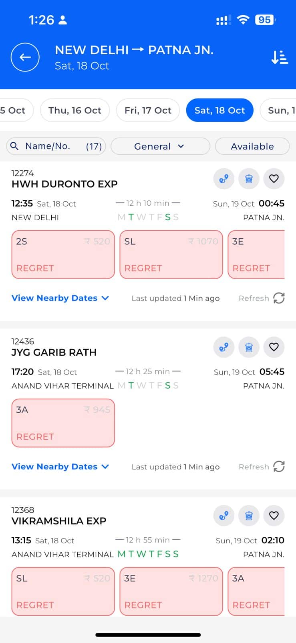Favorite the JYG Garib Rath train
296x643 pixels.
click(274, 347)
